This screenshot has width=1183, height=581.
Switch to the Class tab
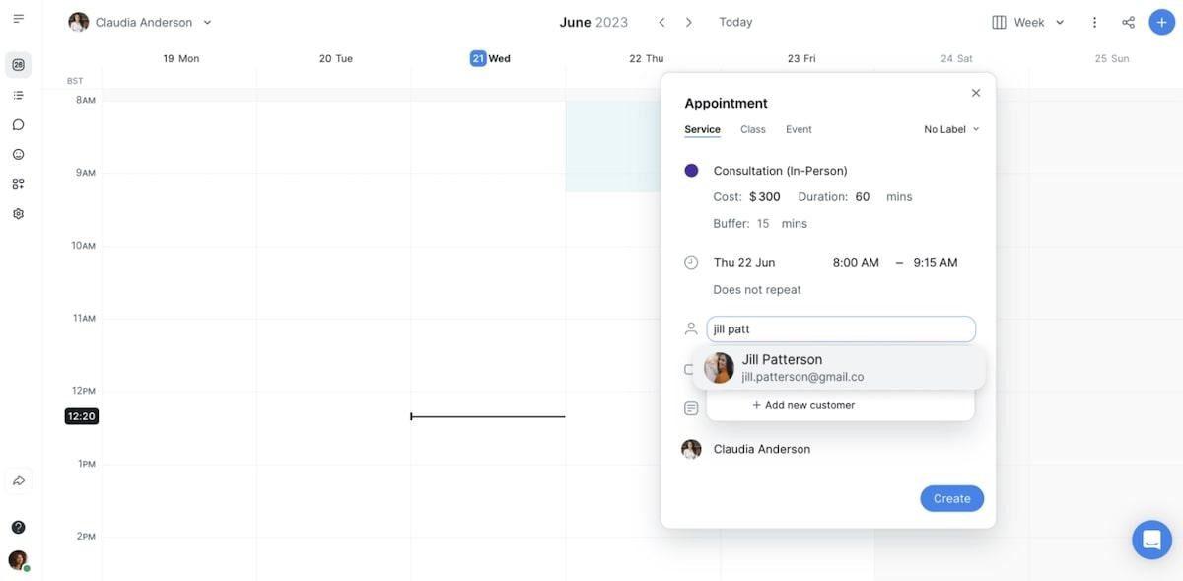pyautogui.click(x=753, y=129)
